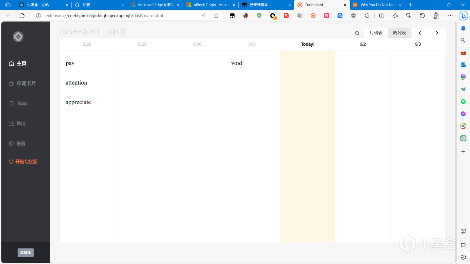Close the Dashboard tab
Image resolution: width=470 pixels, height=264 pixels.
[345, 5]
